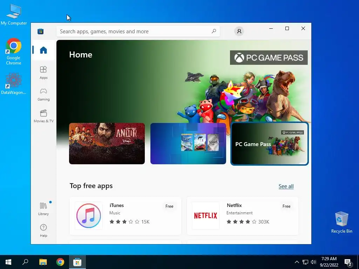Open the user account profile icon
Screen dimensions: 359x269
(x=239, y=31)
